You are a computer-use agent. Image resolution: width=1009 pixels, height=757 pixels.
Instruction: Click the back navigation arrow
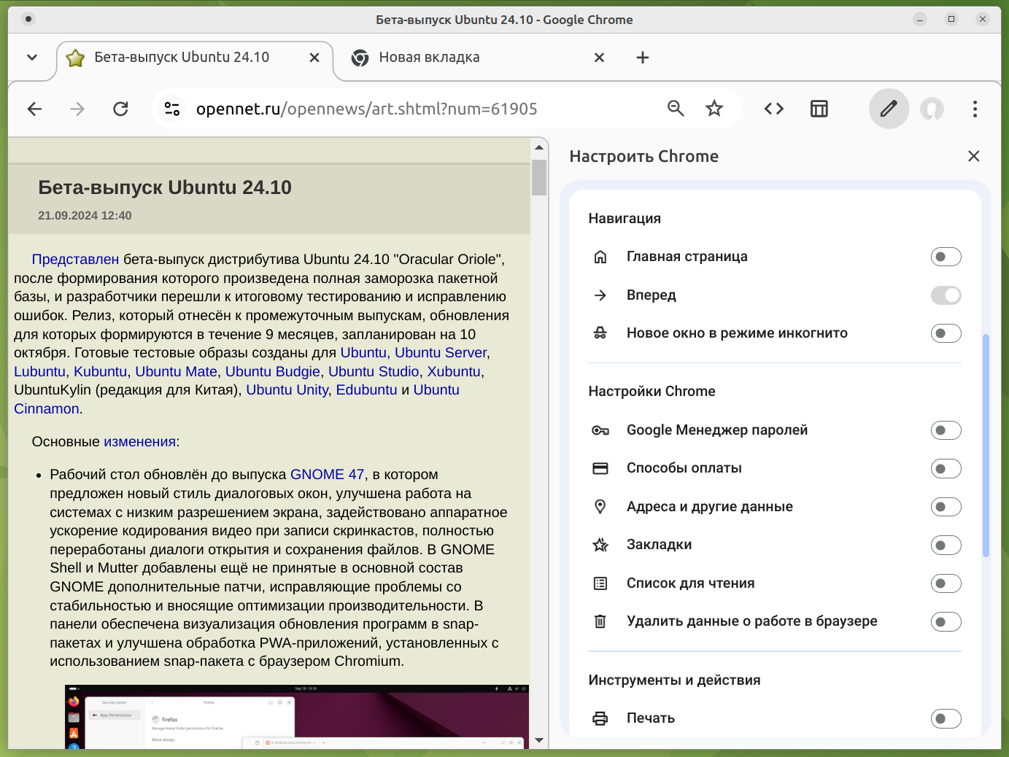point(34,109)
